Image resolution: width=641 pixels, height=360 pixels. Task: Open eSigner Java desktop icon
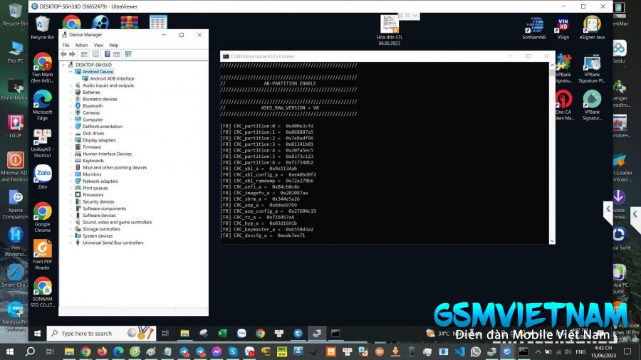(592, 28)
